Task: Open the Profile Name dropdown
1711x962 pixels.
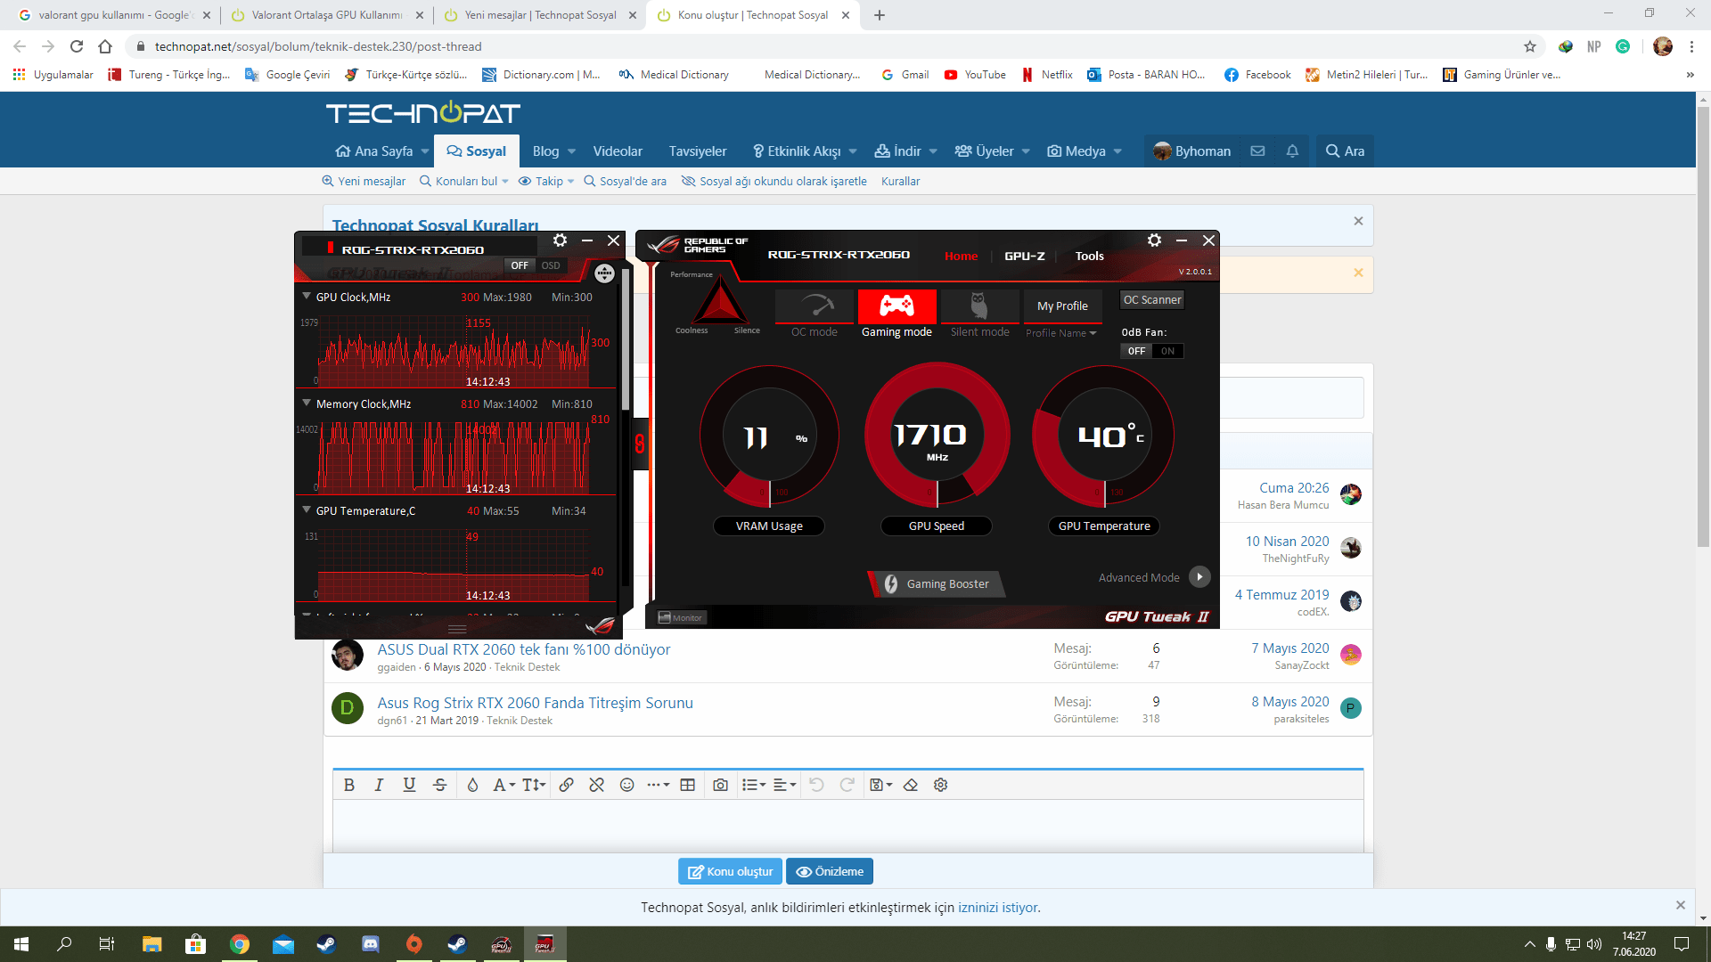Action: [1060, 333]
